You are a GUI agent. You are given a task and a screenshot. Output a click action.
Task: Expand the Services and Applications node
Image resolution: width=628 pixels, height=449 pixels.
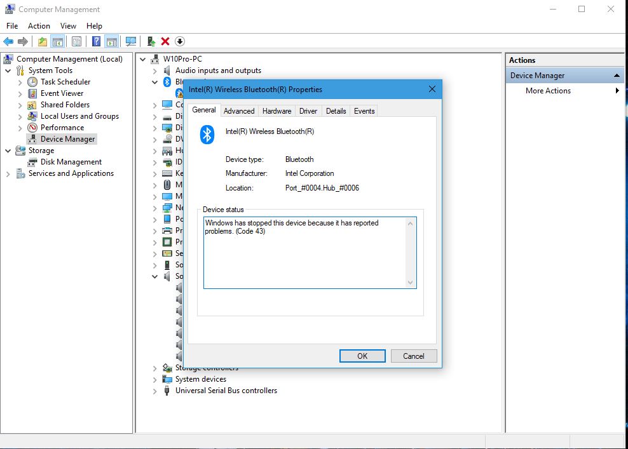tap(8, 174)
